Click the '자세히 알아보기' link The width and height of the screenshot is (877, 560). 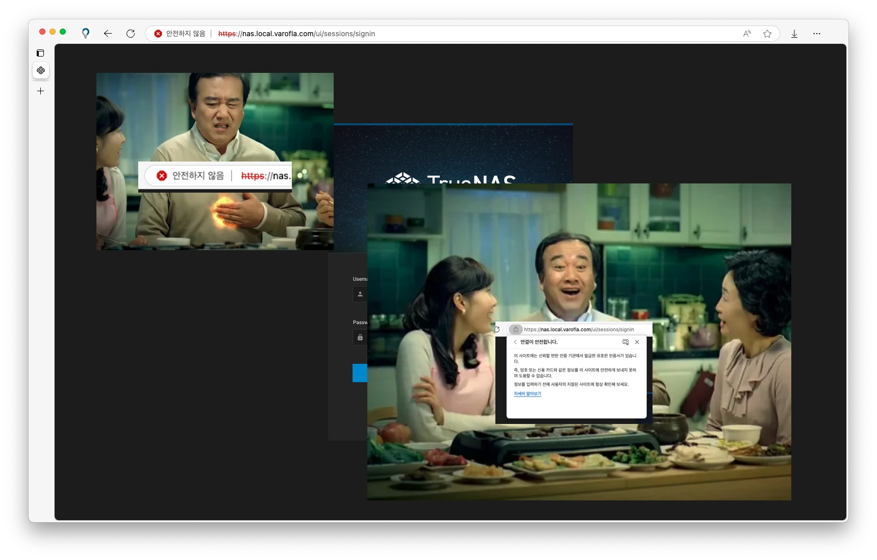click(527, 394)
